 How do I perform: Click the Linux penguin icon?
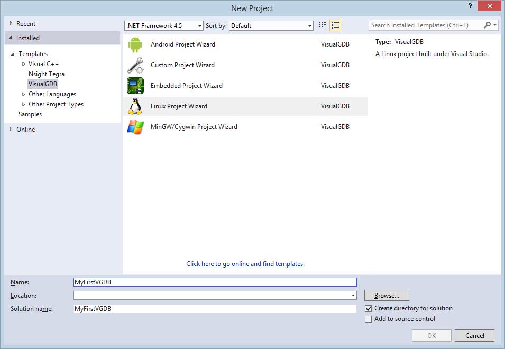click(135, 106)
